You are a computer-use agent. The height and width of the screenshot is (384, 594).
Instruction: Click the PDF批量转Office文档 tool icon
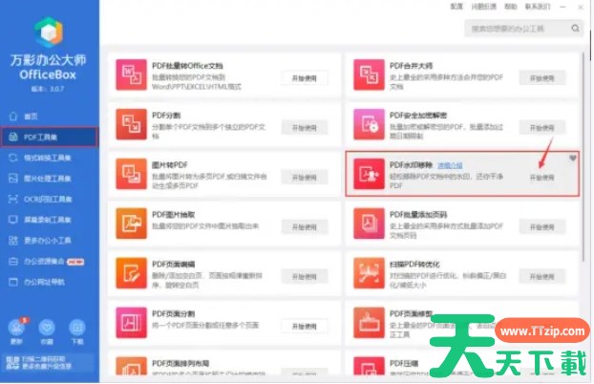(131, 75)
